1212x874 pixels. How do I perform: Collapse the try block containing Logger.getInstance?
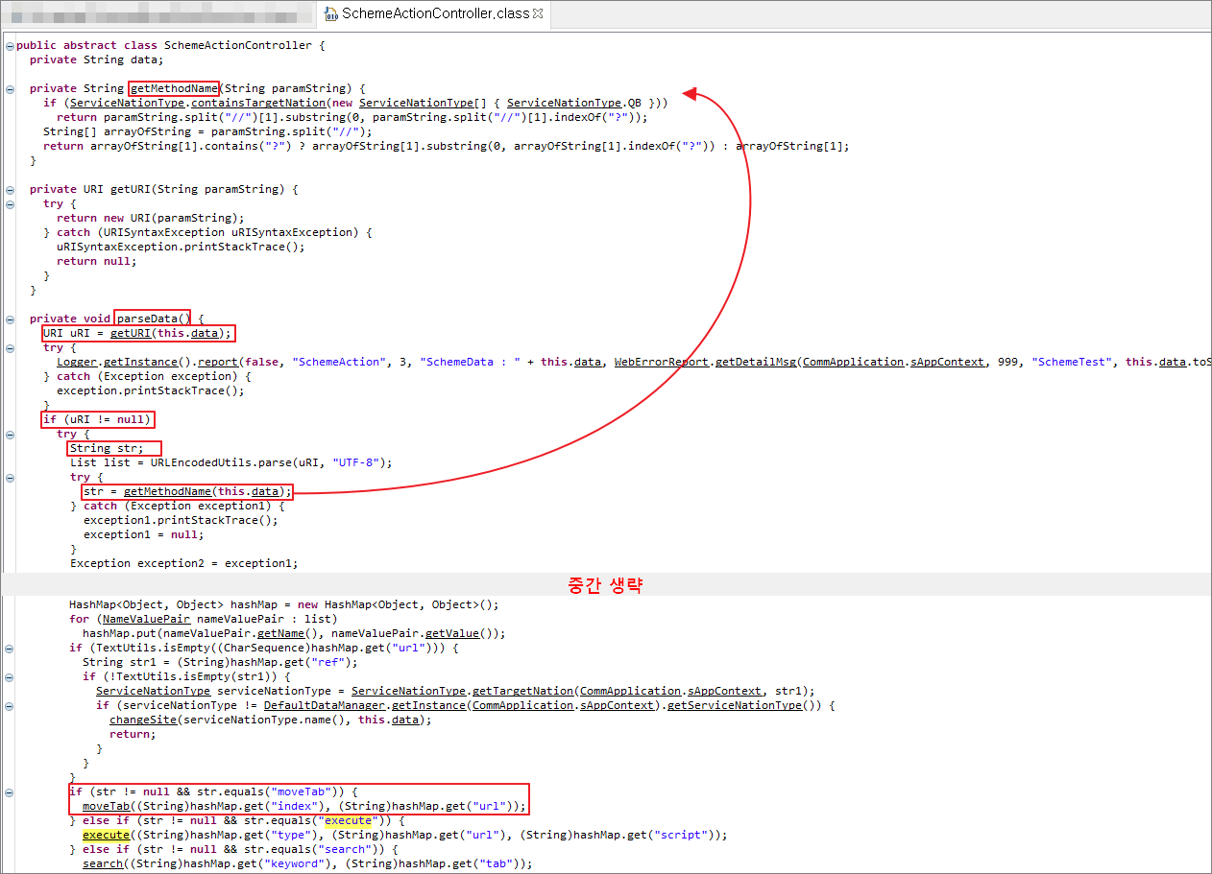click(x=10, y=347)
